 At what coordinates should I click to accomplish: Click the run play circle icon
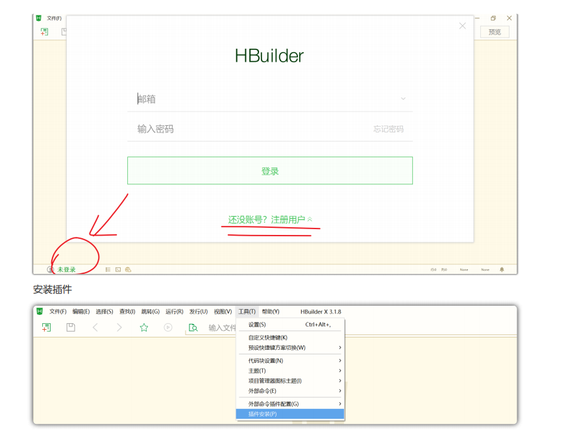[x=168, y=327]
